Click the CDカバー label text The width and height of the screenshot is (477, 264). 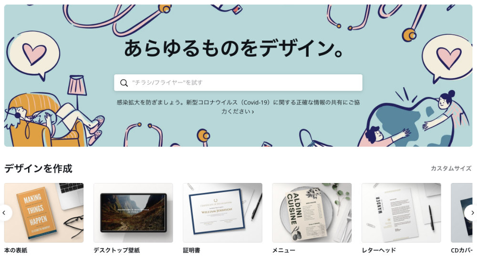coord(461,250)
